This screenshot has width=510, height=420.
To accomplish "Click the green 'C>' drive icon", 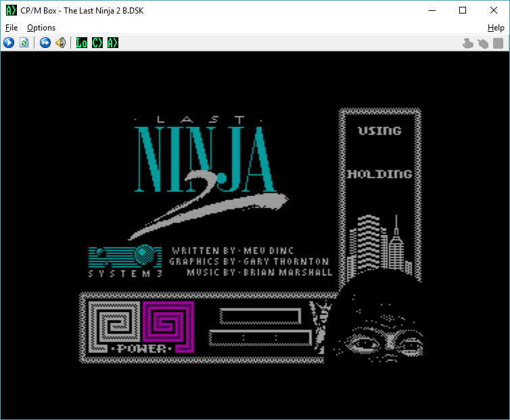I will coord(97,43).
